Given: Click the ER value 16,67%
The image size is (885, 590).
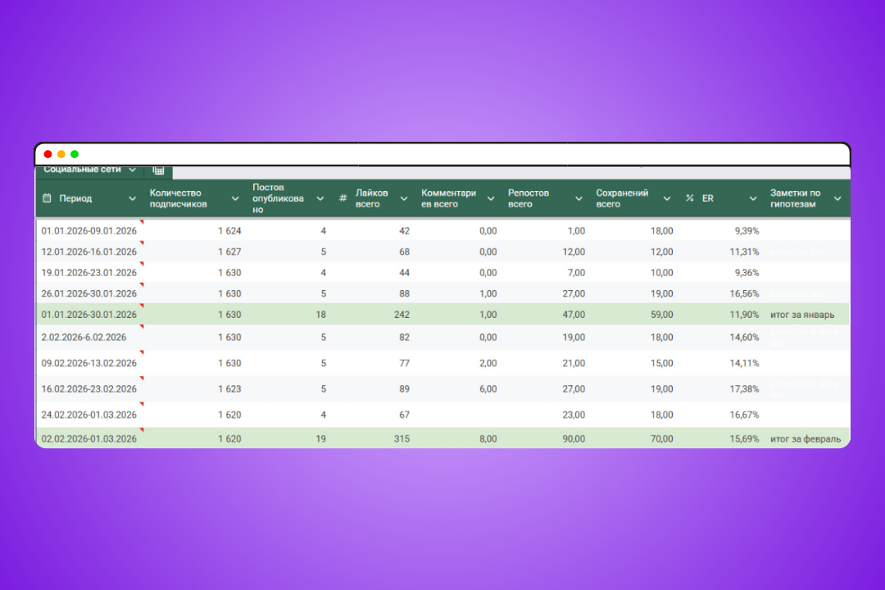Looking at the screenshot, I should click(x=744, y=415).
